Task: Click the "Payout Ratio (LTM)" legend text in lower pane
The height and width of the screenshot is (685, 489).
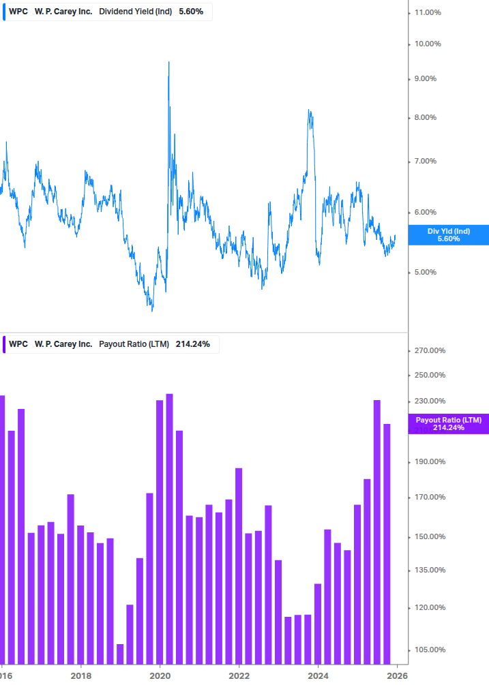Action: point(135,344)
